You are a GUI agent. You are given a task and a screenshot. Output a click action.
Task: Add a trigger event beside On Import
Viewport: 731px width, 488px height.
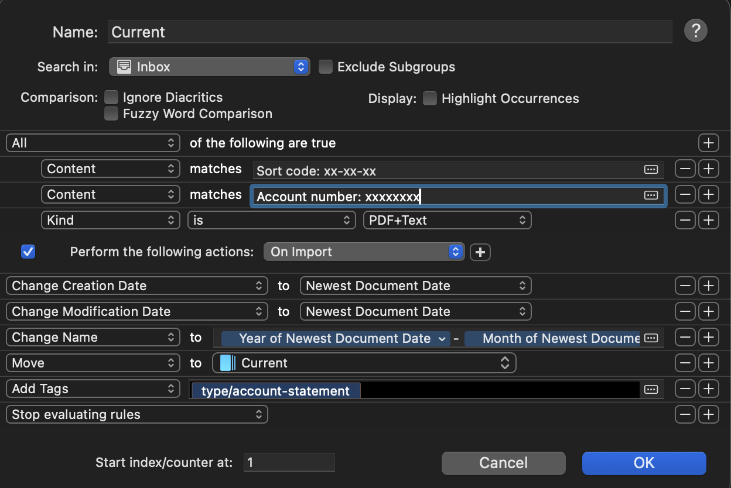click(x=480, y=252)
